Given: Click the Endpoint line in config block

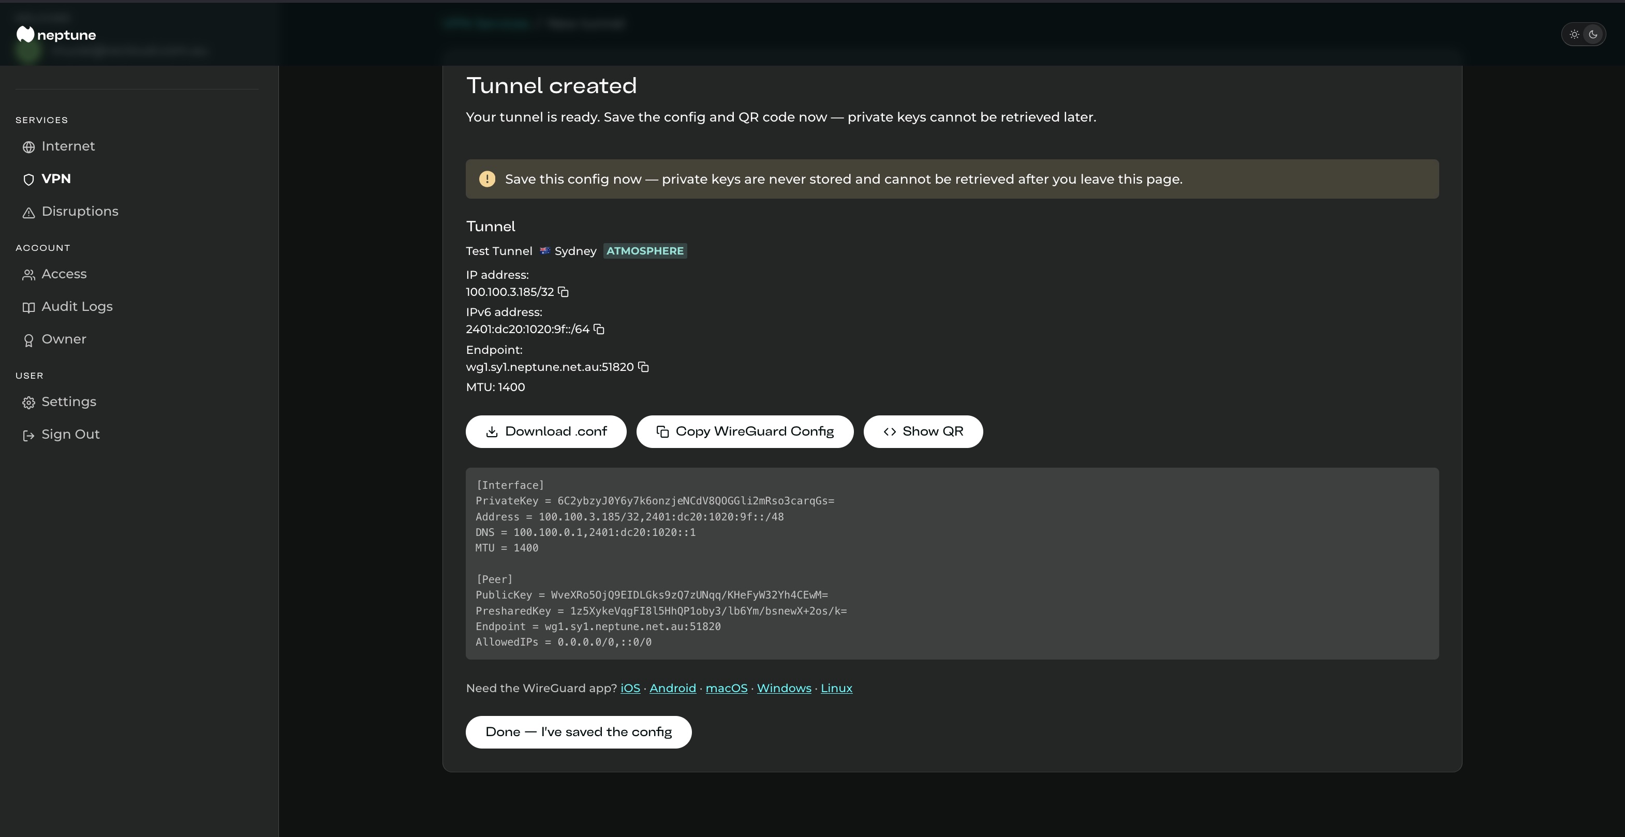Looking at the screenshot, I should [x=598, y=626].
